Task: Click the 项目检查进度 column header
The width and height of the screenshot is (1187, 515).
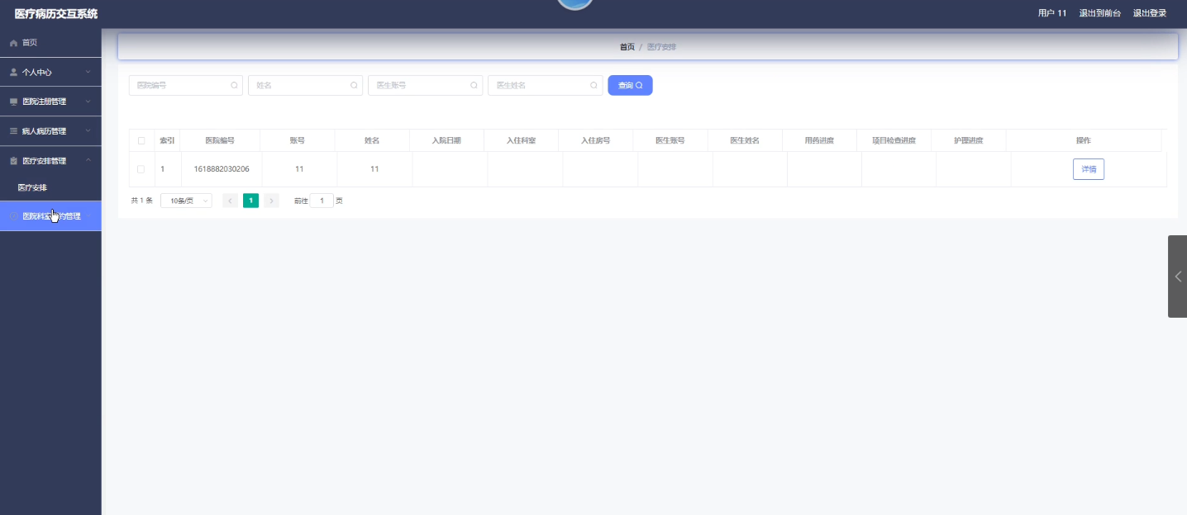Action: click(x=894, y=140)
